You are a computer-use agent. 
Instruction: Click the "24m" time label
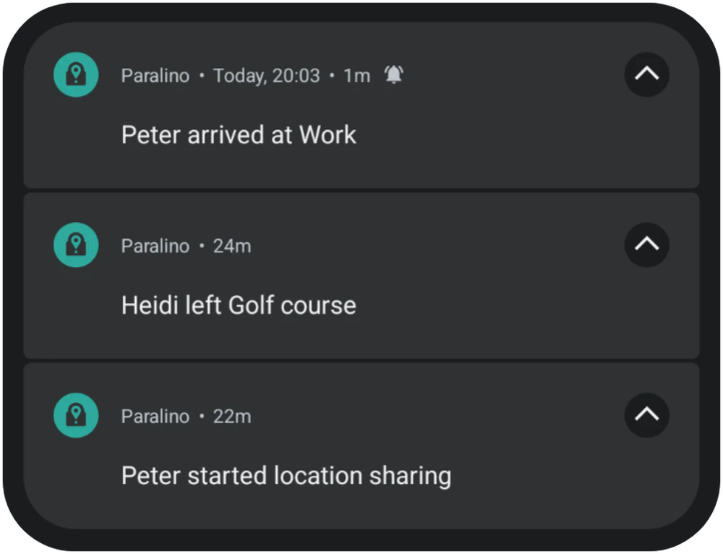232,247
